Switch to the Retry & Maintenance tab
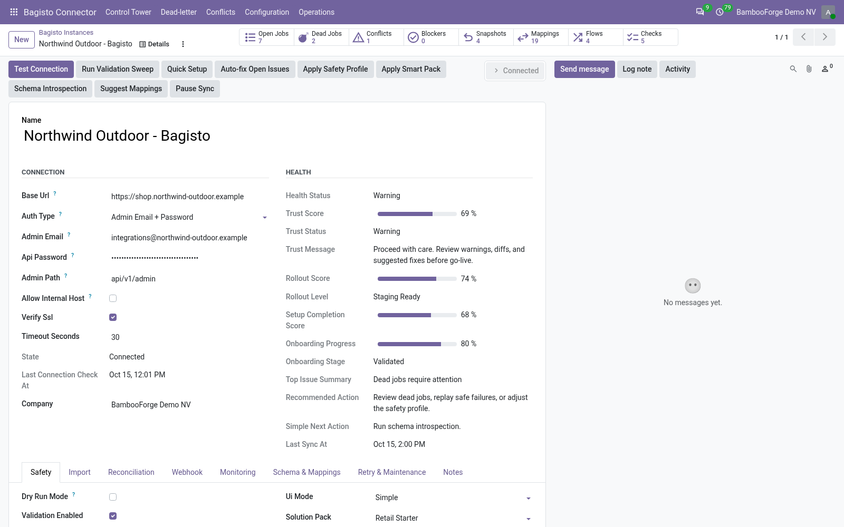 click(x=392, y=472)
